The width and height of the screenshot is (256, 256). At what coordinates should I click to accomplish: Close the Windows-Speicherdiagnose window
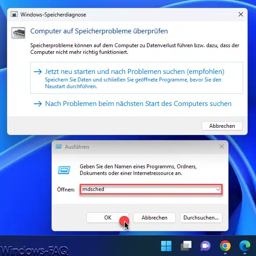tap(241, 14)
